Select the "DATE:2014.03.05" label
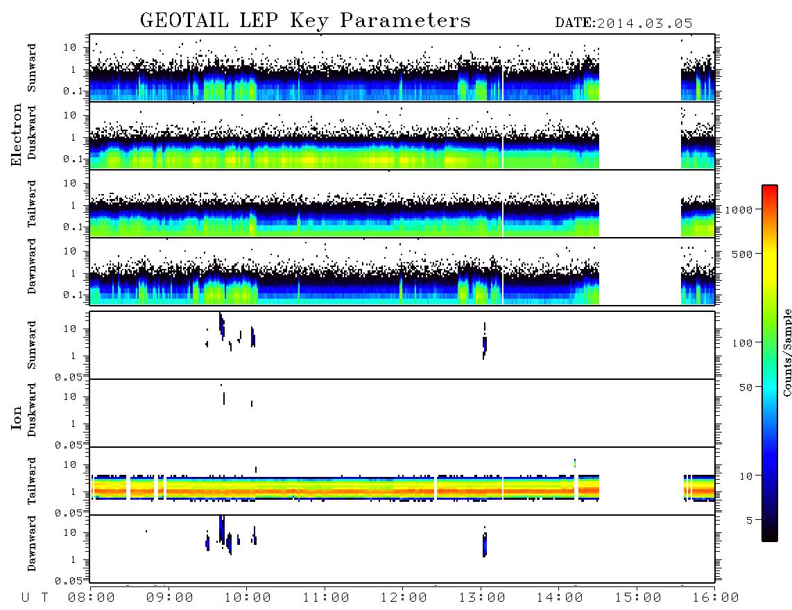The height and width of the screenshot is (610, 792). click(623, 24)
